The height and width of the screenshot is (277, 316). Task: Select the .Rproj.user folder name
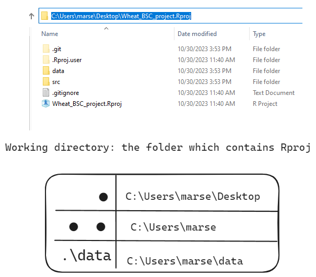click(x=67, y=60)
